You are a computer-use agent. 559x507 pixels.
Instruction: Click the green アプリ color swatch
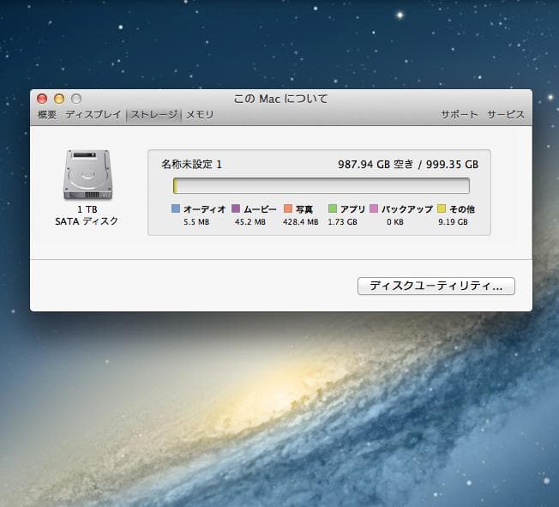(x=333, y=208)
